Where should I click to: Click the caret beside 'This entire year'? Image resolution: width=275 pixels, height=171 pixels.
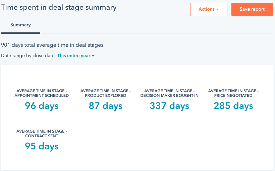(x=93, y=56)
